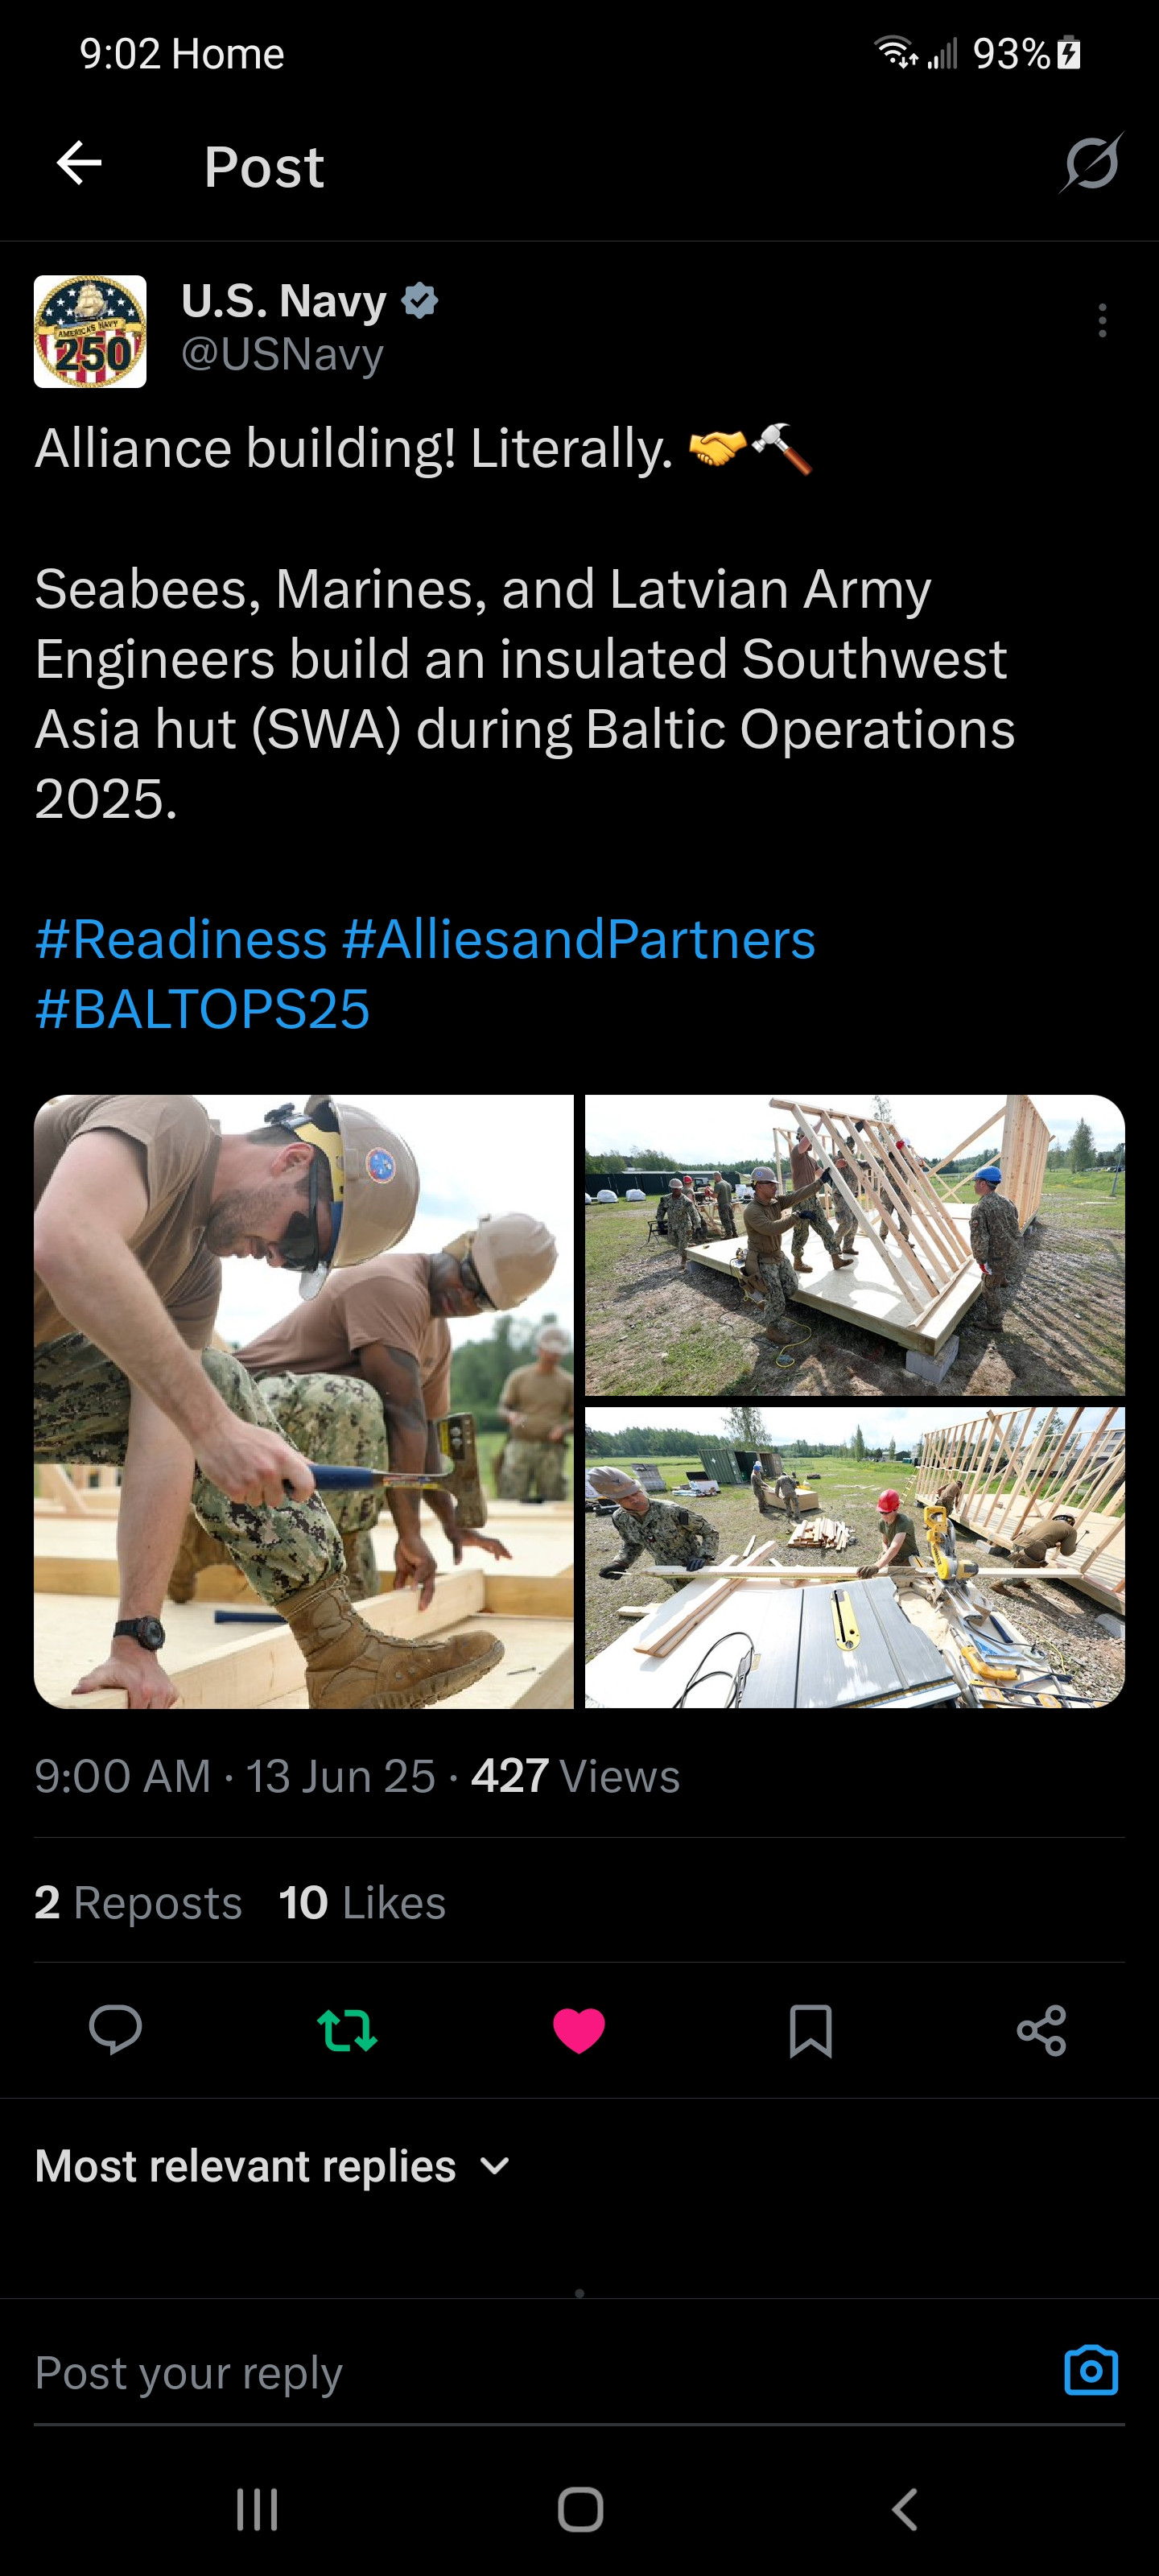Viewport: 1159px width, 2576px height.
Task: Open the Grok icon beside Post
Action: pyautogui.click(x=1091, y=162)
